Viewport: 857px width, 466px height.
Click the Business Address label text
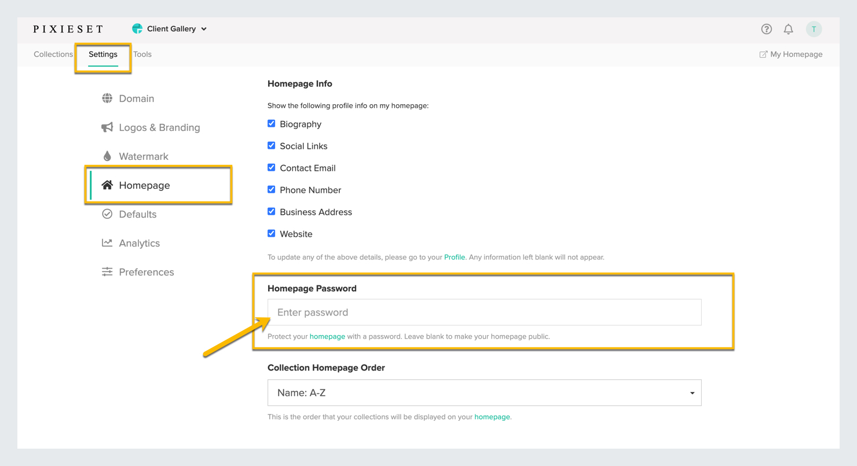pyautogui.click(x=316, y=212)
